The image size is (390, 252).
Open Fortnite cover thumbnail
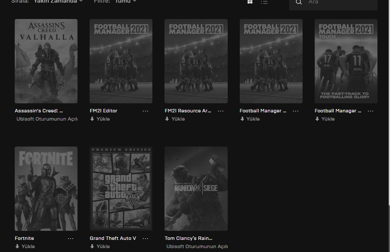tap(46, 189)
